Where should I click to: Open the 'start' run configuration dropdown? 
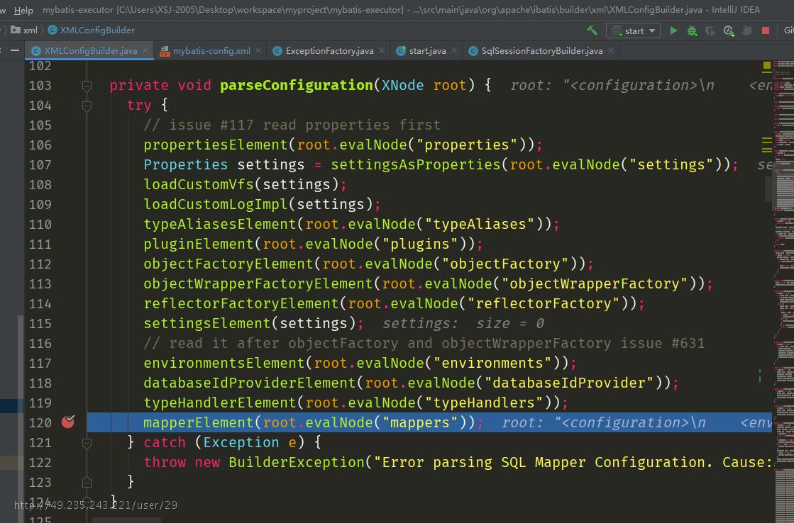tap(633, 31)
